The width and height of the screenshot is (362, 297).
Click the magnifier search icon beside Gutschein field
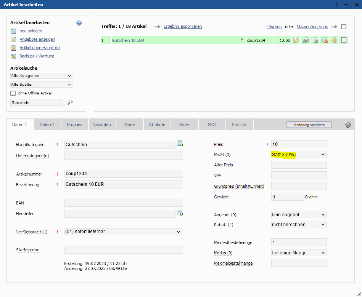point(70,102)
